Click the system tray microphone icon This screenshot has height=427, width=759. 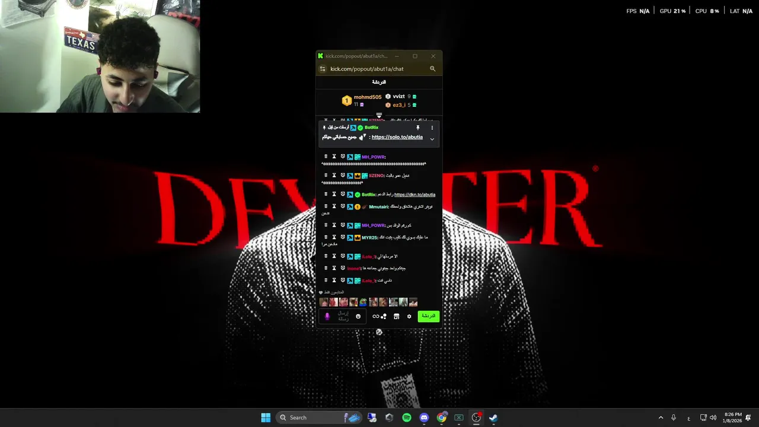tap(674, 418)
